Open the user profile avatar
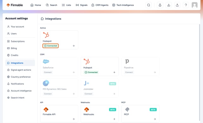 point(194,5)
